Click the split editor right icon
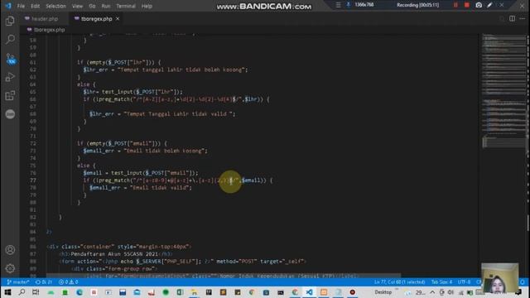This screenshot has width=530, height=298. click(512, 18)
